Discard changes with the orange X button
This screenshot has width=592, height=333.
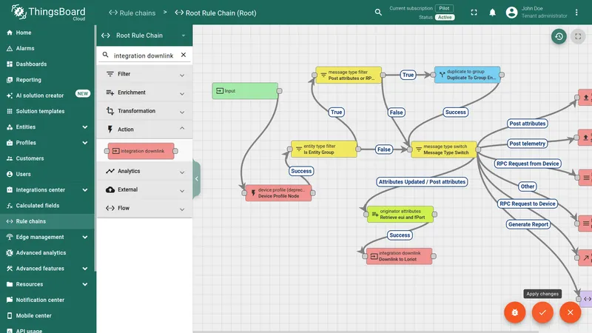570,312
